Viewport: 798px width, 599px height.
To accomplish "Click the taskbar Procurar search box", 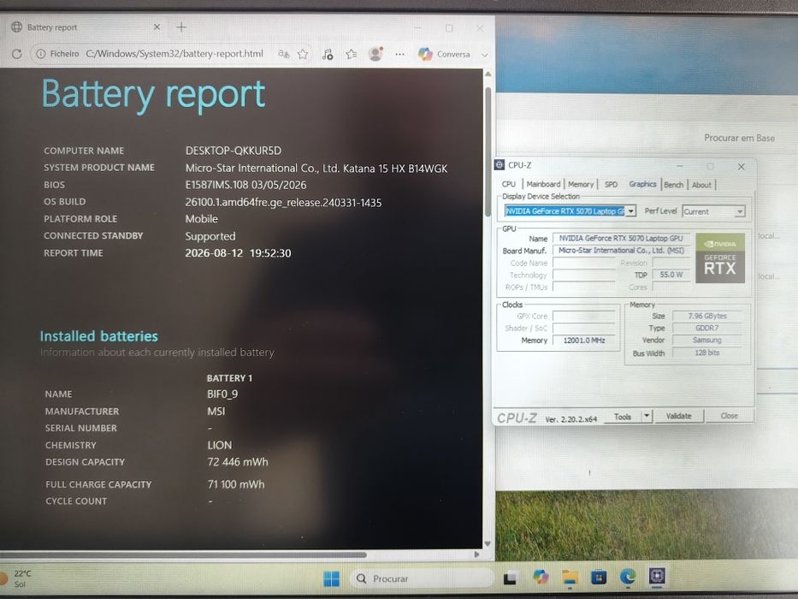I will [422, 578].
